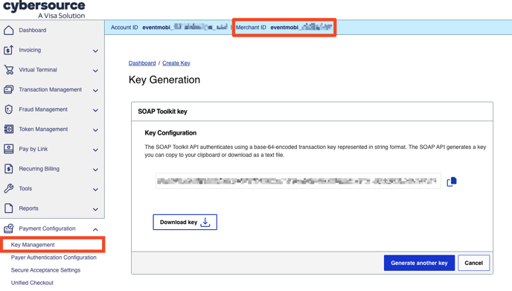Click the Merchant ID value
512x291 pixels.
301,28
